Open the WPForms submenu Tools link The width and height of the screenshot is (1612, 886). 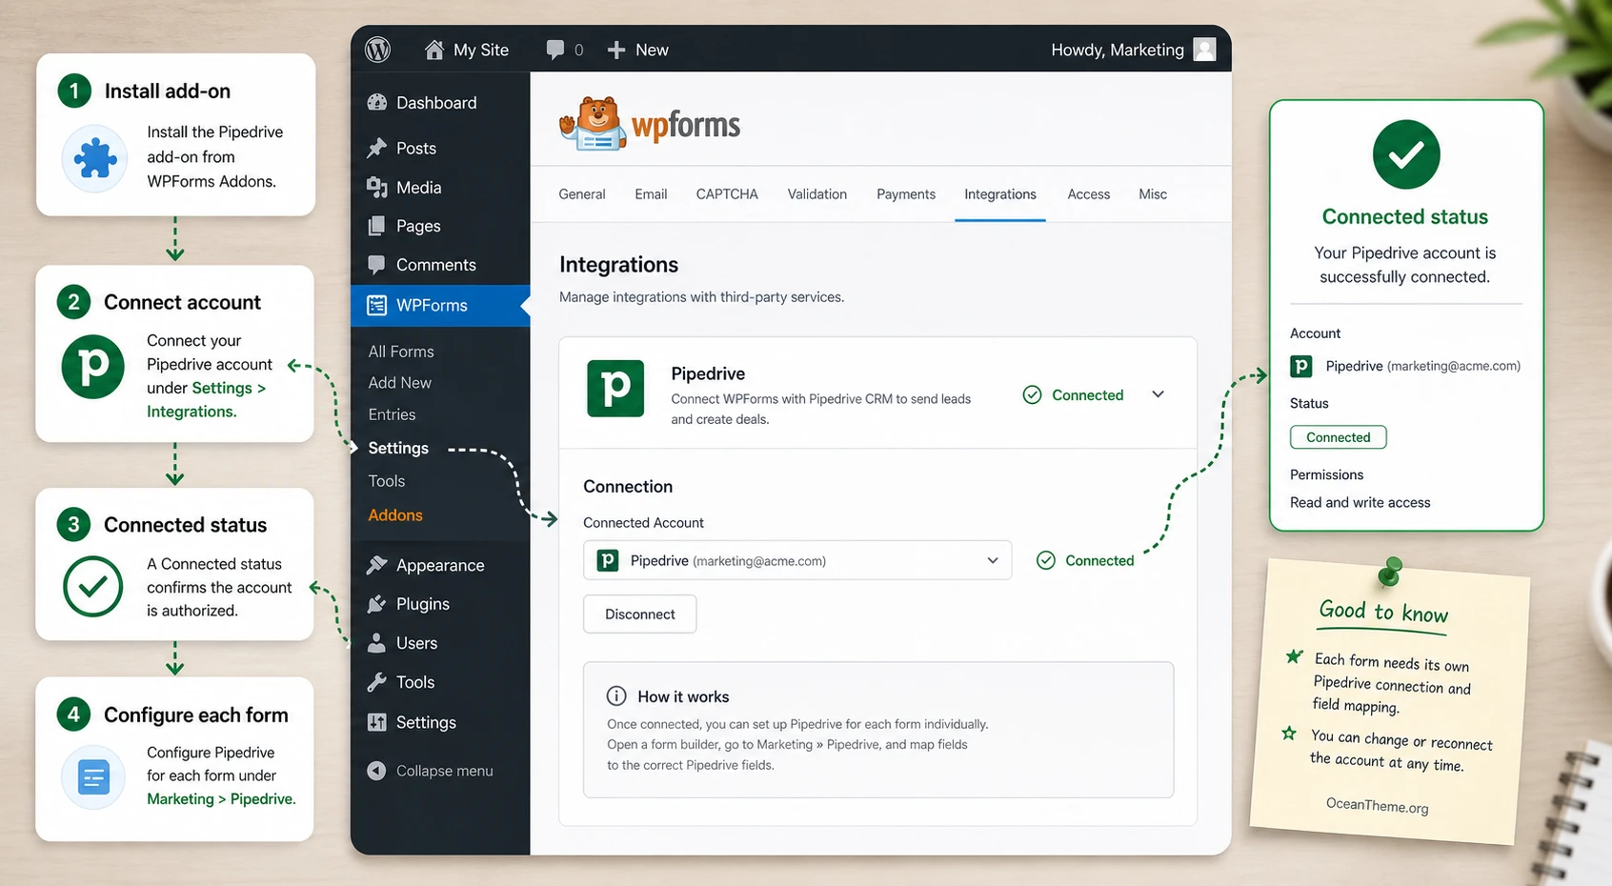(387, 481)
